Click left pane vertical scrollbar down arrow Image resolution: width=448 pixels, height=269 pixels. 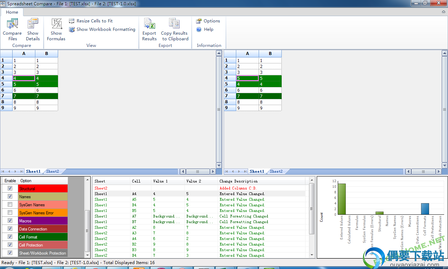click(219, 166)
